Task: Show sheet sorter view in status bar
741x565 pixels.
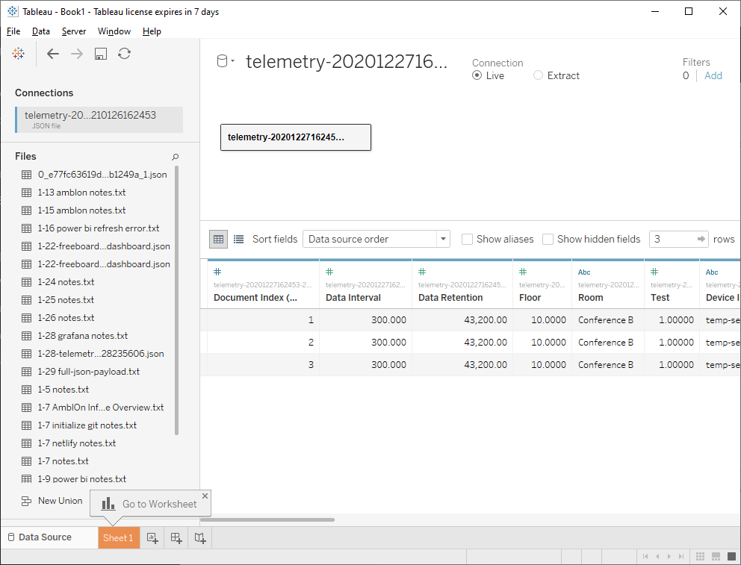Action: click(x=701, y=556)
